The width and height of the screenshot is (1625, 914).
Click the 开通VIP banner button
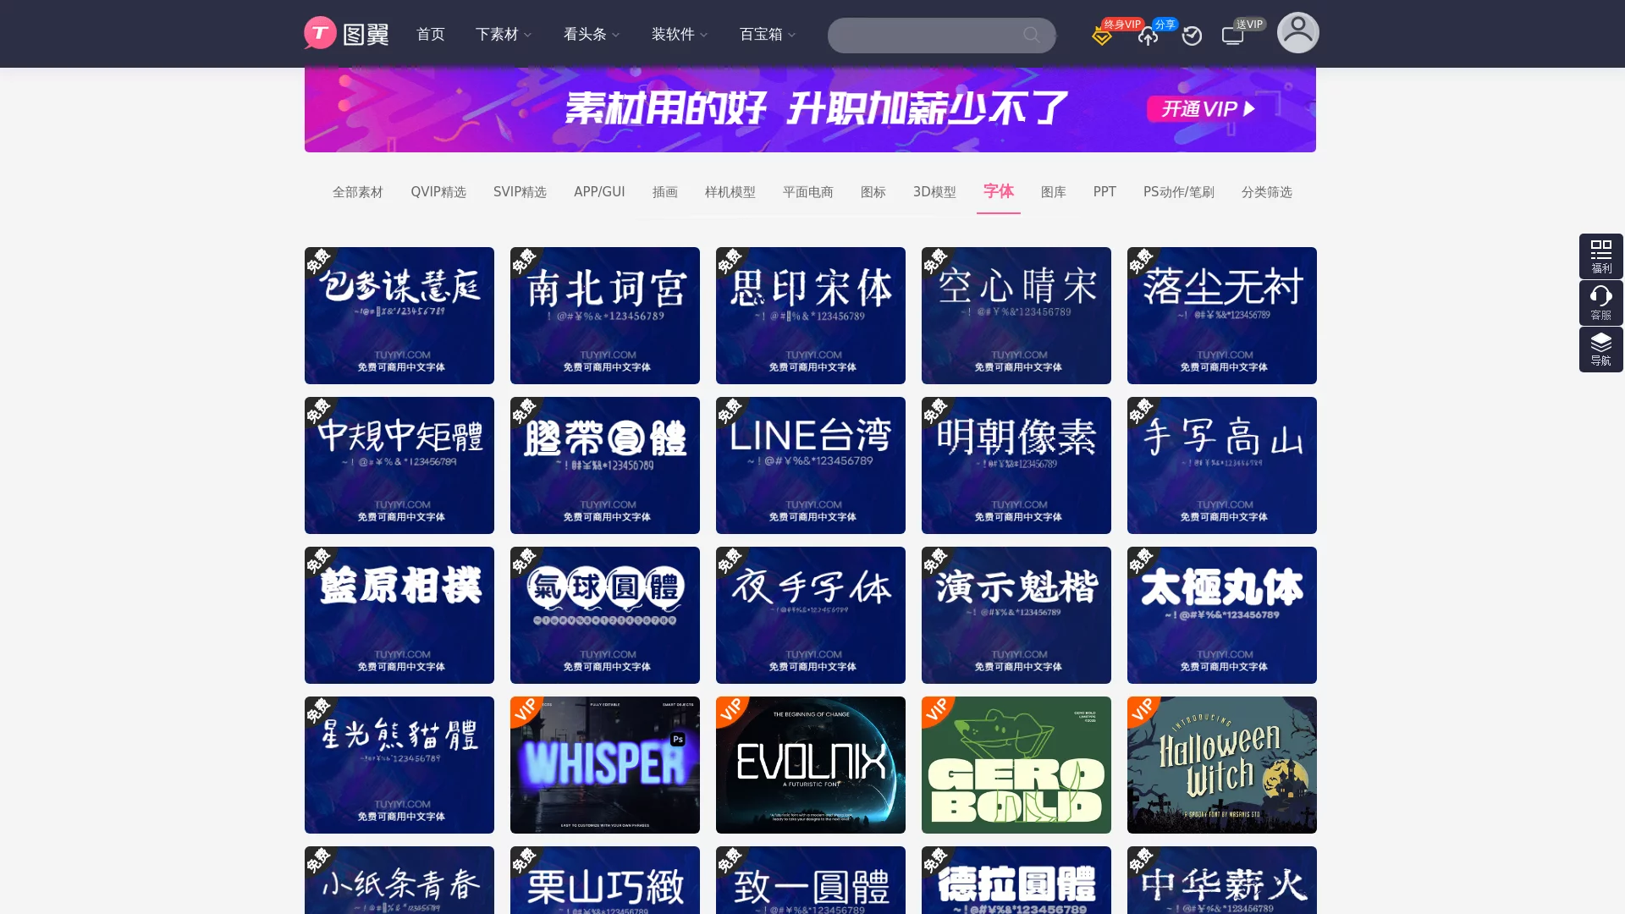point(1201,108)
